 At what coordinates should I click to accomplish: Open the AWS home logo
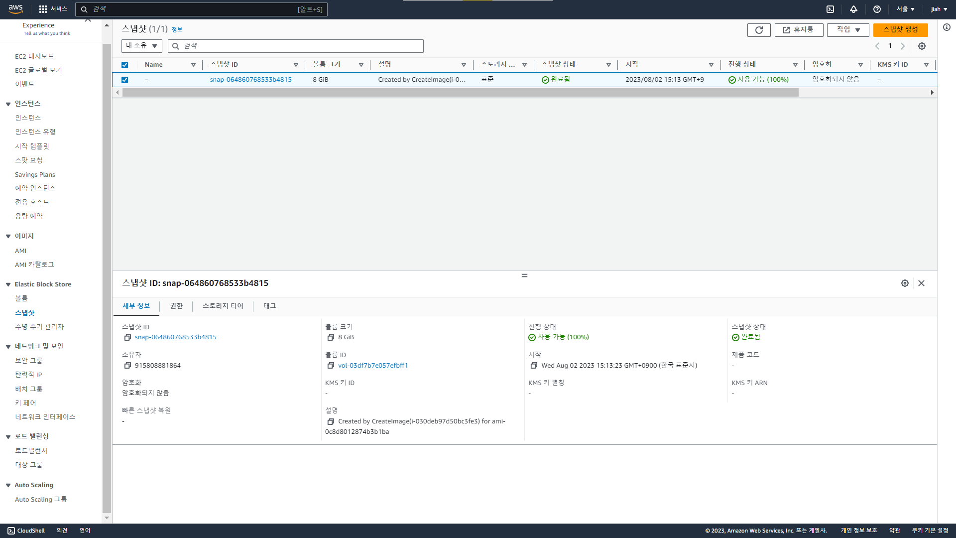point(15,9)
